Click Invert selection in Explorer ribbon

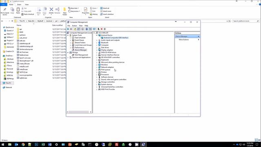(x=107, y=14)
